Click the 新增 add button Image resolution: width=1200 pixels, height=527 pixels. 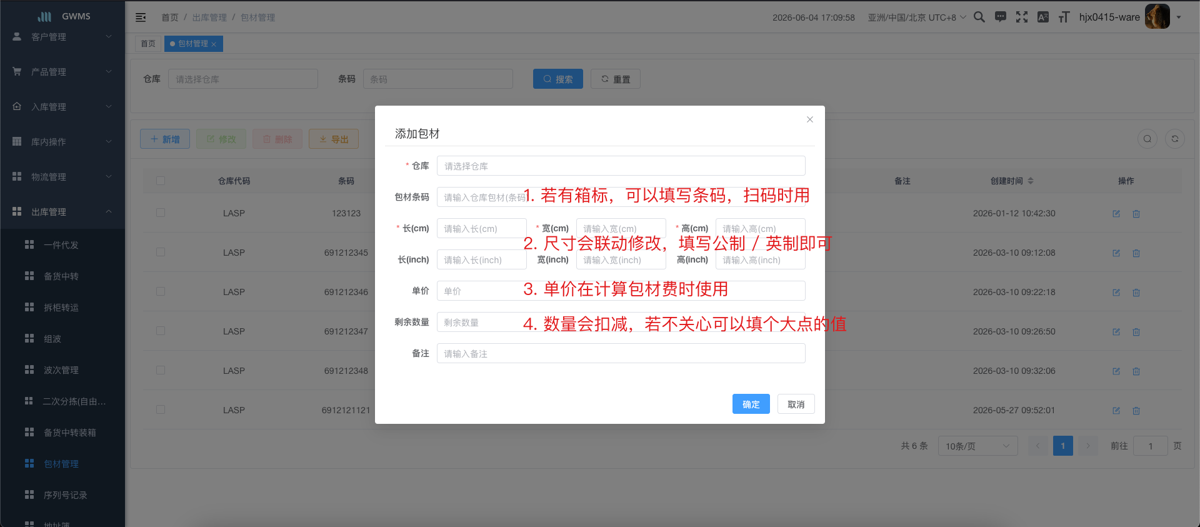[x=165, y=139]
